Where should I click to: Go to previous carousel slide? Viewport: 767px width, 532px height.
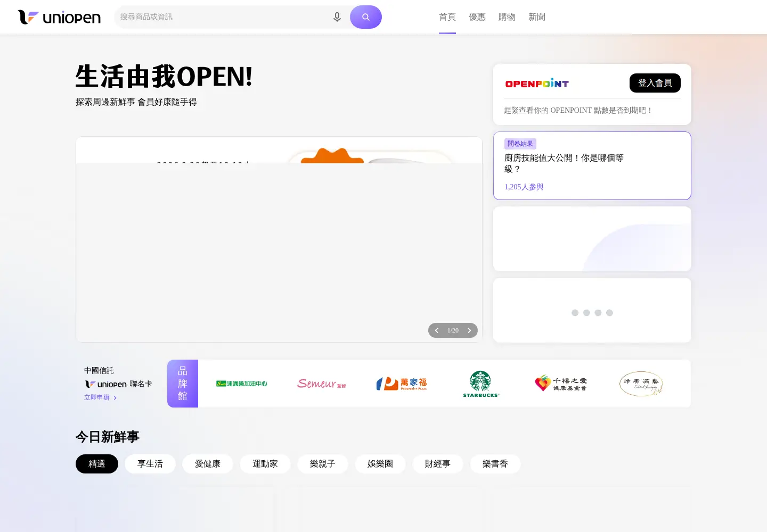click(x=437, y=330)
